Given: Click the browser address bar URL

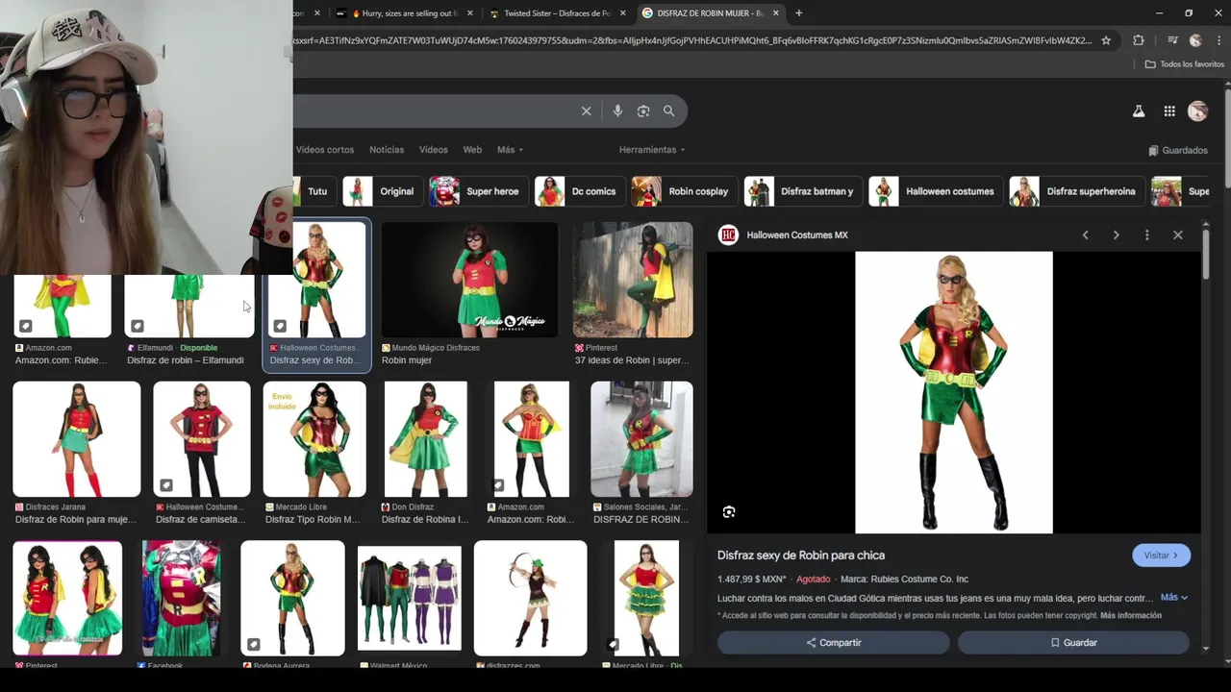Looking at the screenshot, I should point(692,40).
